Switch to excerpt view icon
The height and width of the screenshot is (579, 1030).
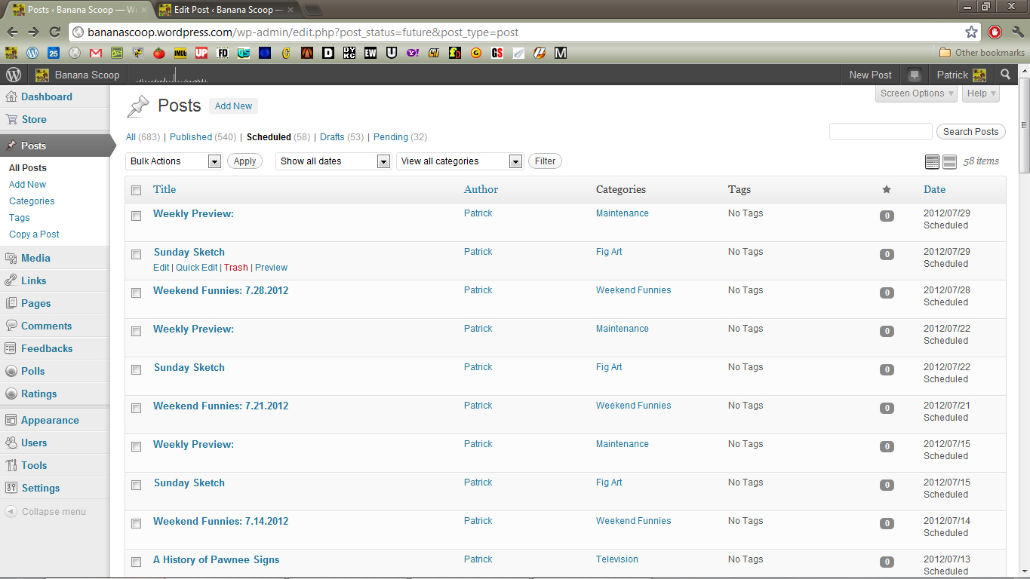coord(950,161)
